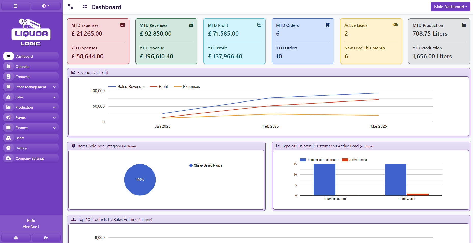
Task: Toggle the sidebar collapse button
Action: [x=16, y=6]
